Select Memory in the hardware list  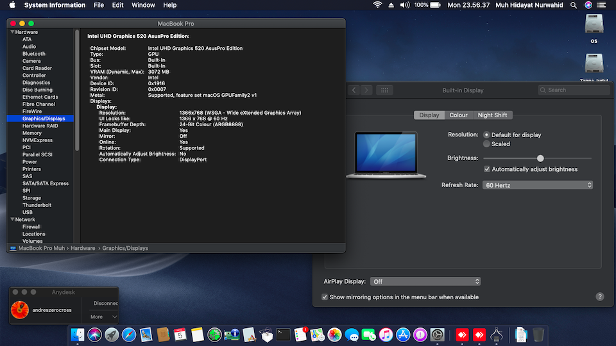pyautogui.click(x=32, y=133)
